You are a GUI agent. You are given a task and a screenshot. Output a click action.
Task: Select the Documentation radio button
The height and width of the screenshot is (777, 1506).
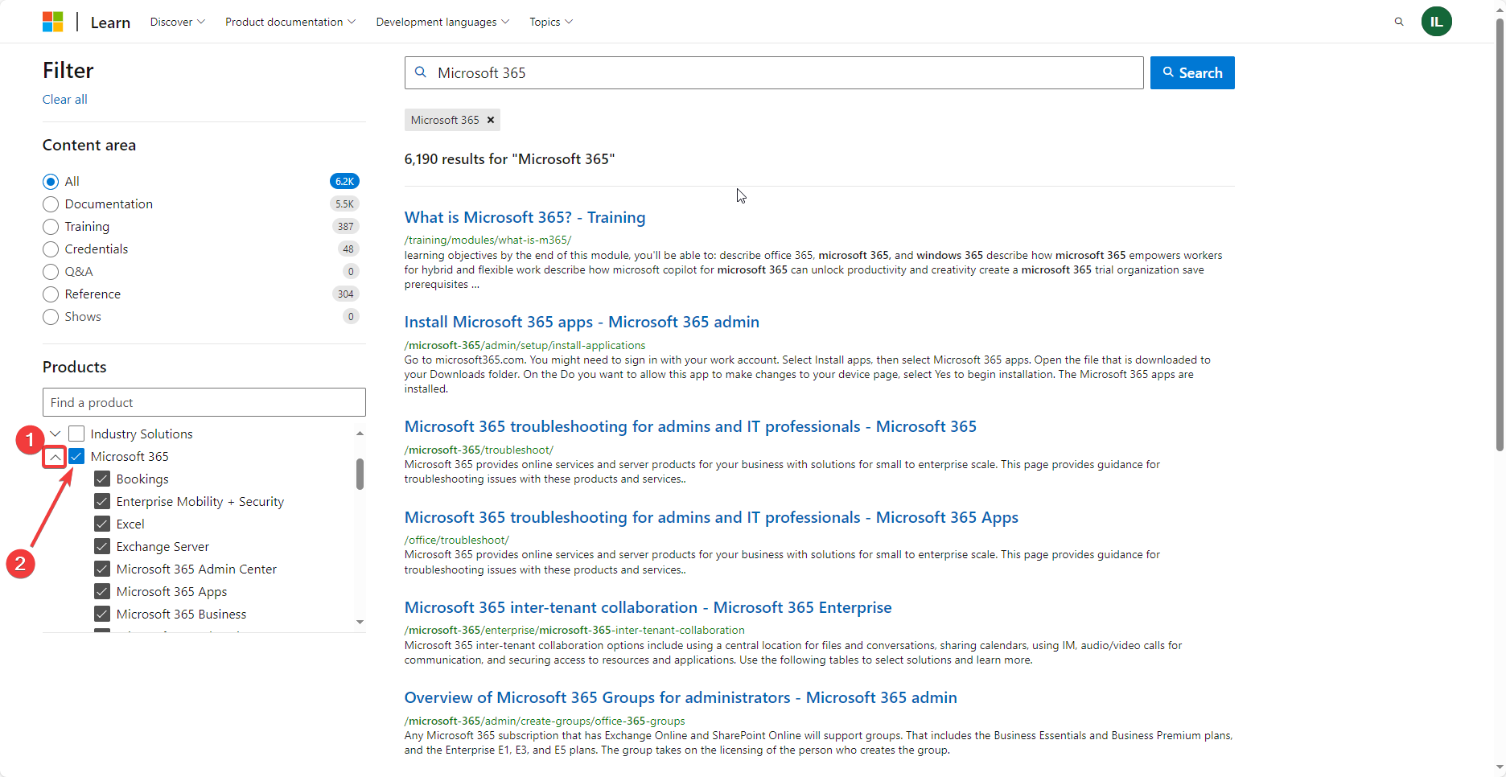pyautogui.click(x=51, y=204)
